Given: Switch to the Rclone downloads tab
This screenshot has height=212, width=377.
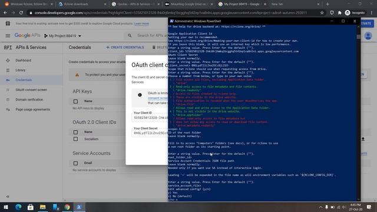Looking at the screenshot, I should tap(82, 4).
